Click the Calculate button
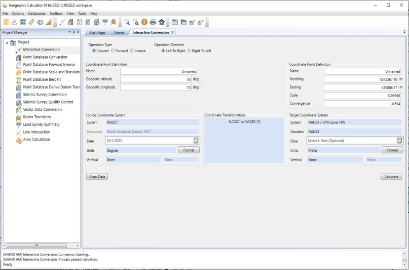The height and width of the screenshot is (270, 409). [x=391, y=176]
